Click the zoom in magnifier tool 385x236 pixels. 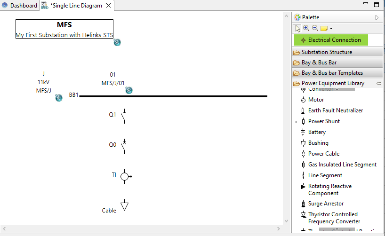pos(306,28)
